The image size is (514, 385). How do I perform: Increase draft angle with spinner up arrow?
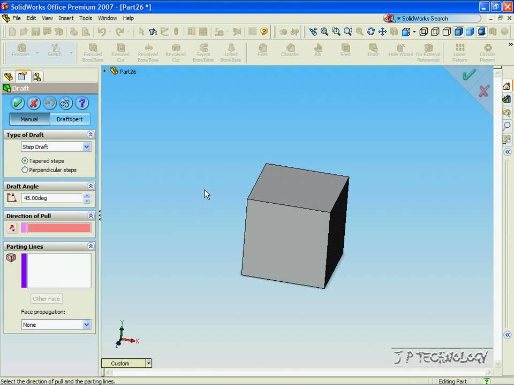click(x=87, y=196)
